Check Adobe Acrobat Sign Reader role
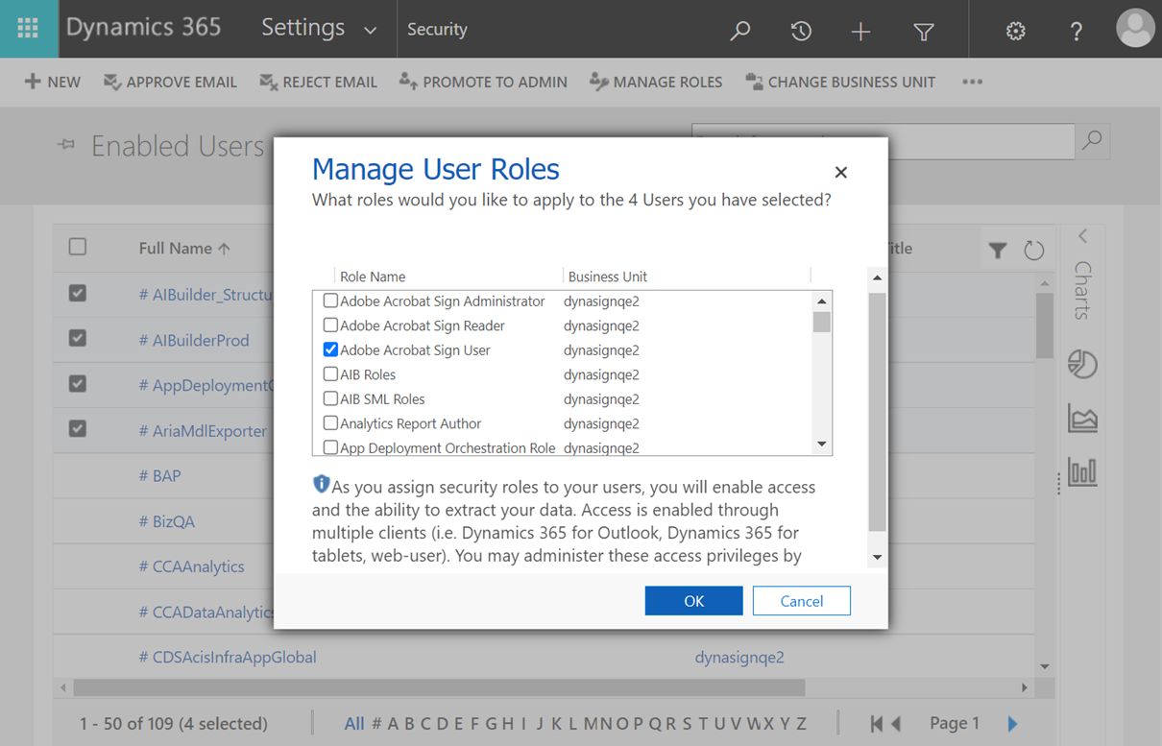Viewport: 1162px width, 746px height. [330, 325]
